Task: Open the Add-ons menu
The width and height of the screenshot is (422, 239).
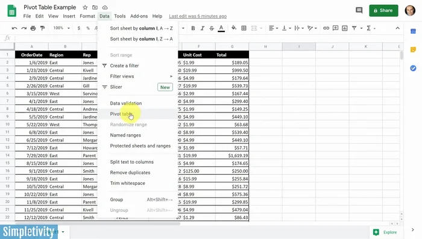Action: pyautogui.click(x=139, y=16)
